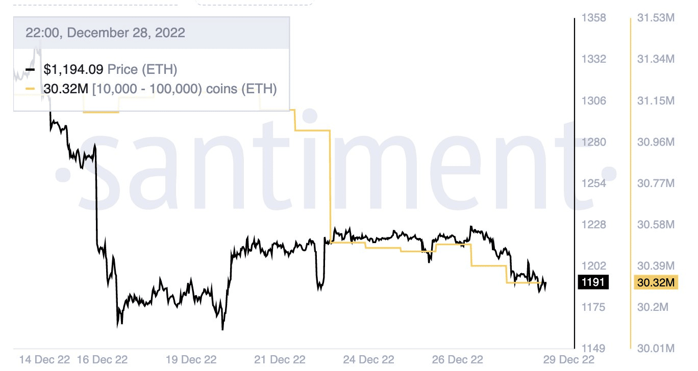Image resolution: width=698 pixels, height=371 pixels.
Task: Click the 19 Dec 22 date label
Action: [191, 359]
